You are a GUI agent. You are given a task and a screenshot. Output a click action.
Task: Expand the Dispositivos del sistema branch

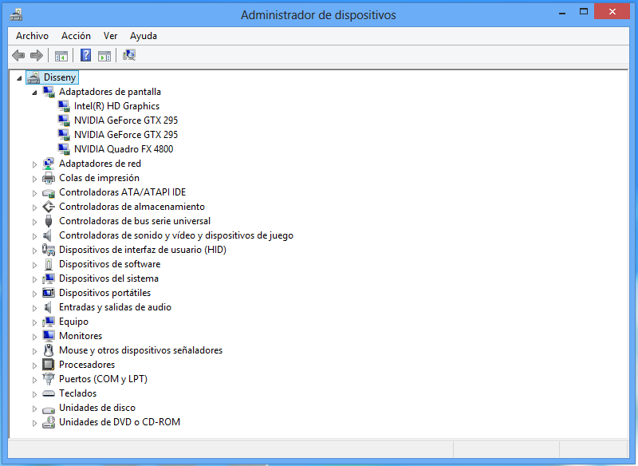[34, 279]
